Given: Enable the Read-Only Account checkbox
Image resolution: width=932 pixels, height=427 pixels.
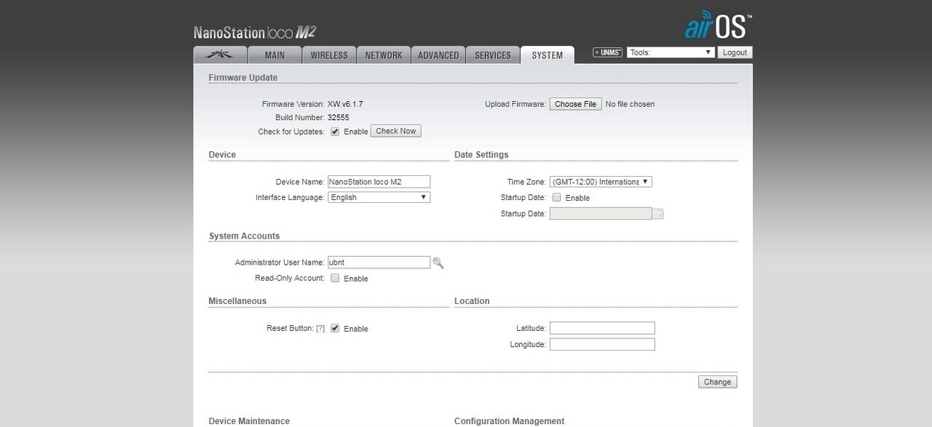Looking at the screenshot, I should 335,278.
